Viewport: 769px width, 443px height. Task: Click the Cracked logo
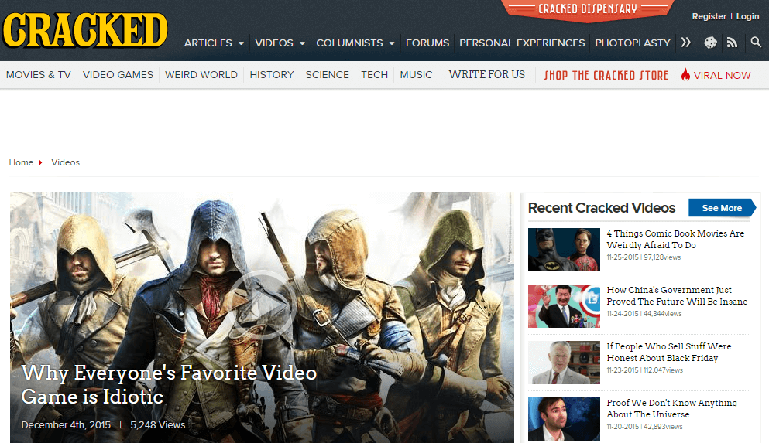click(x=85, y=31)
